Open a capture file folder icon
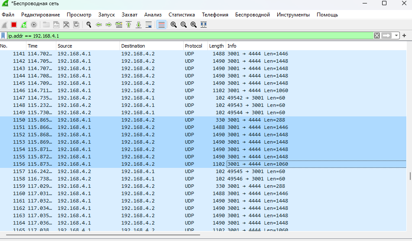The image size is (412, 241). click(x=46, y=25)
